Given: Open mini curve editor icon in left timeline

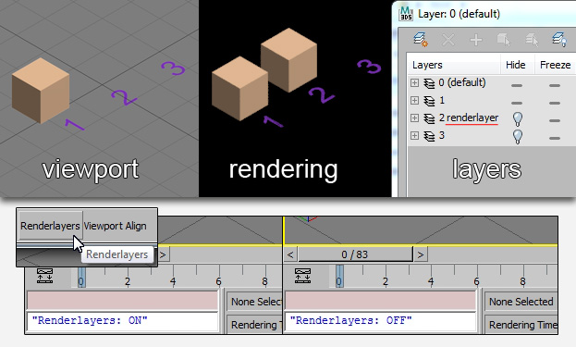Looking at the screenshot, I should (44, 276).
